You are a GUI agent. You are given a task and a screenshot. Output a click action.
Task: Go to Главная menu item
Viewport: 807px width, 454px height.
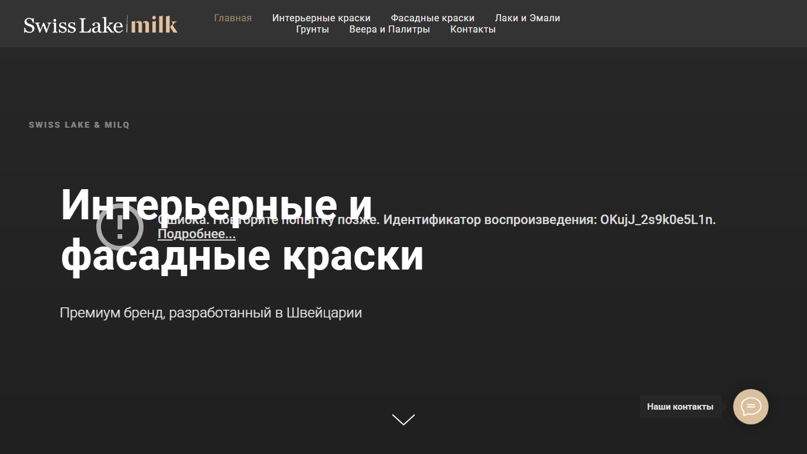[x=233, y=18]
